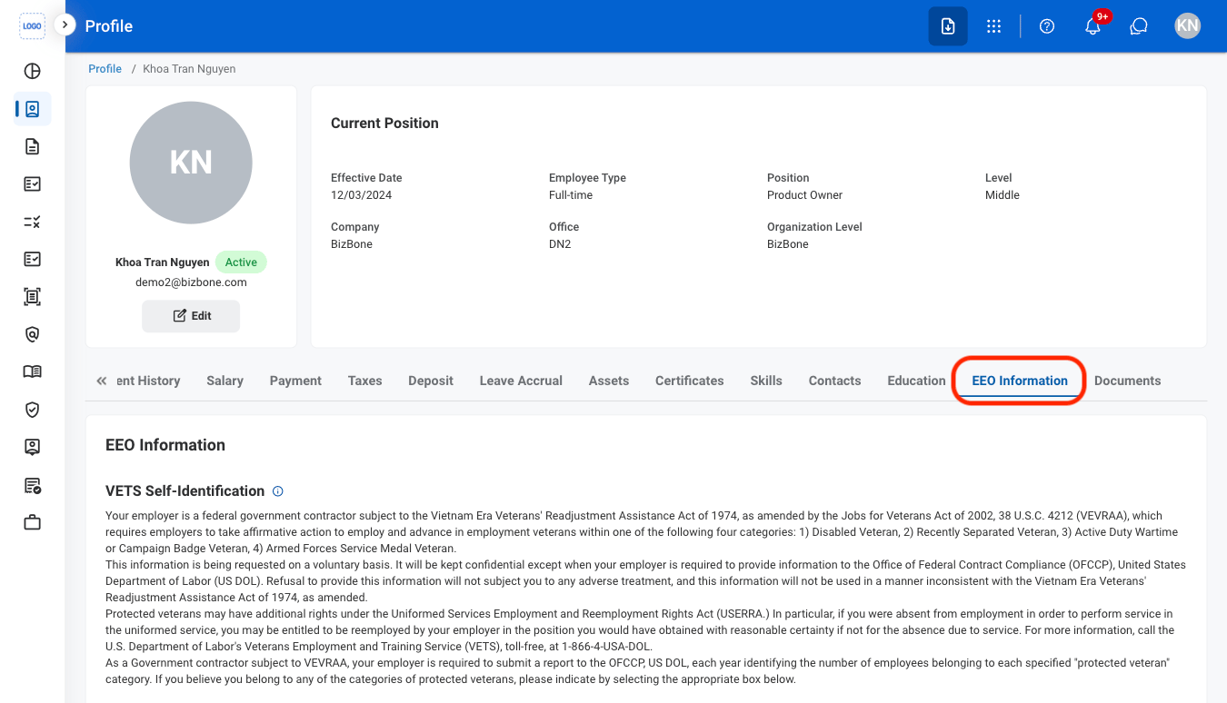Switch to the Payment tab
Viewport: 1227px width, 703px height.
tap(295, 381)
